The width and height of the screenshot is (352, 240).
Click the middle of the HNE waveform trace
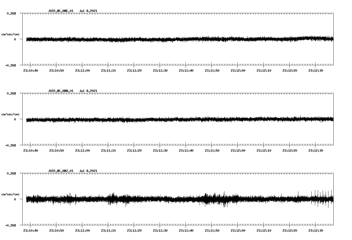click(179, 39)
